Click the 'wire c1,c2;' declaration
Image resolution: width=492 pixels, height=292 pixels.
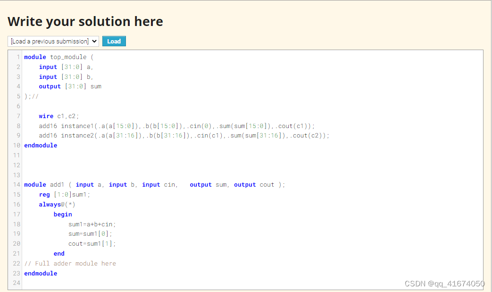coord(57,116)
